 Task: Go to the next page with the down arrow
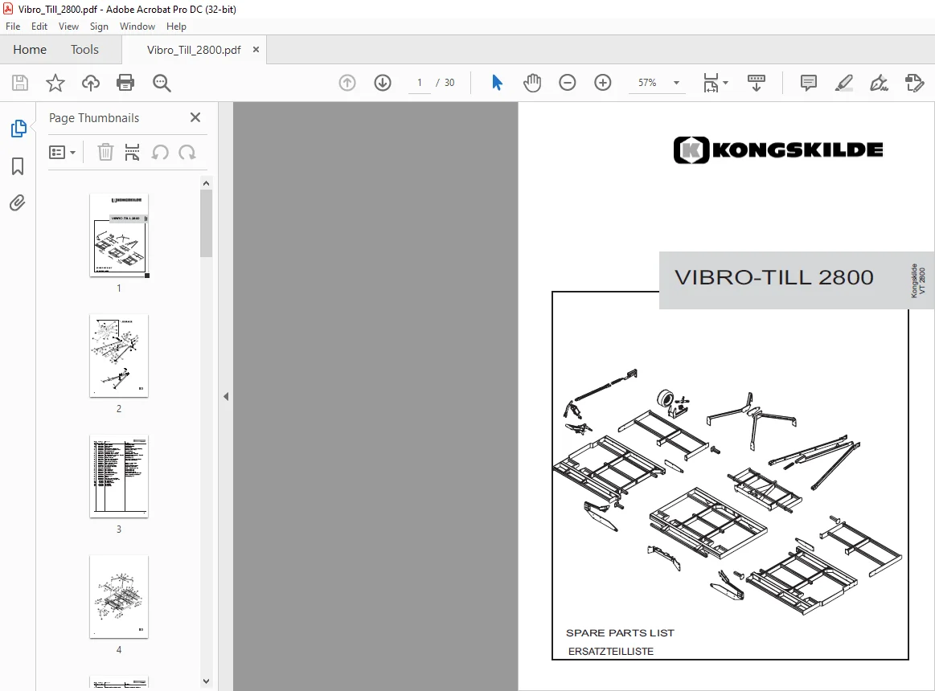[383, 83]
